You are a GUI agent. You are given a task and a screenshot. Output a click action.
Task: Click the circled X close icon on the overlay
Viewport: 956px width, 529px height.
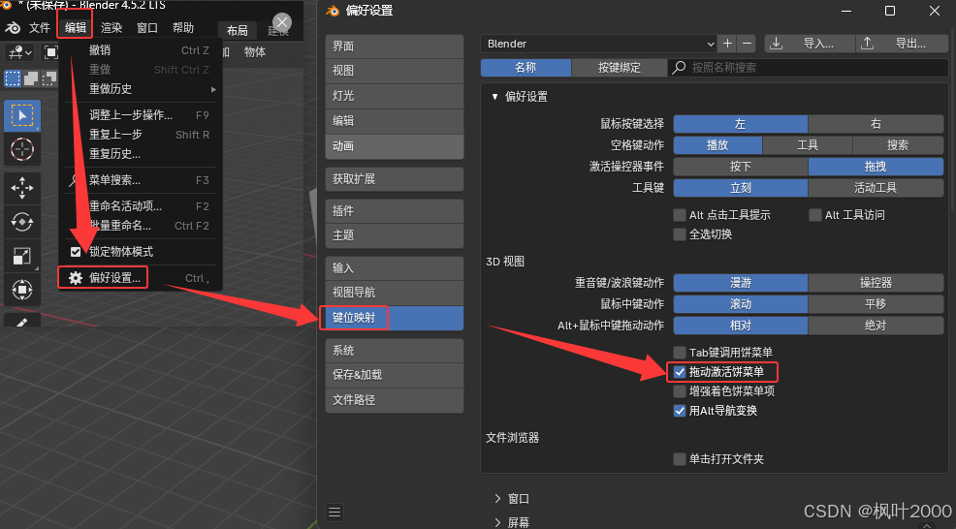[x=282, y=23]
